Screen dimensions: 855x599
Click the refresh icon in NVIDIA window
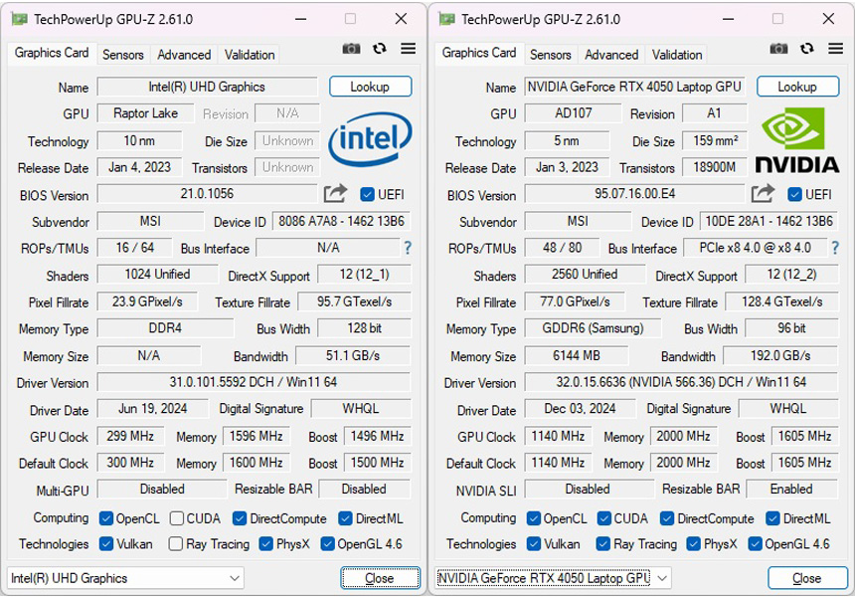(806, 49)
